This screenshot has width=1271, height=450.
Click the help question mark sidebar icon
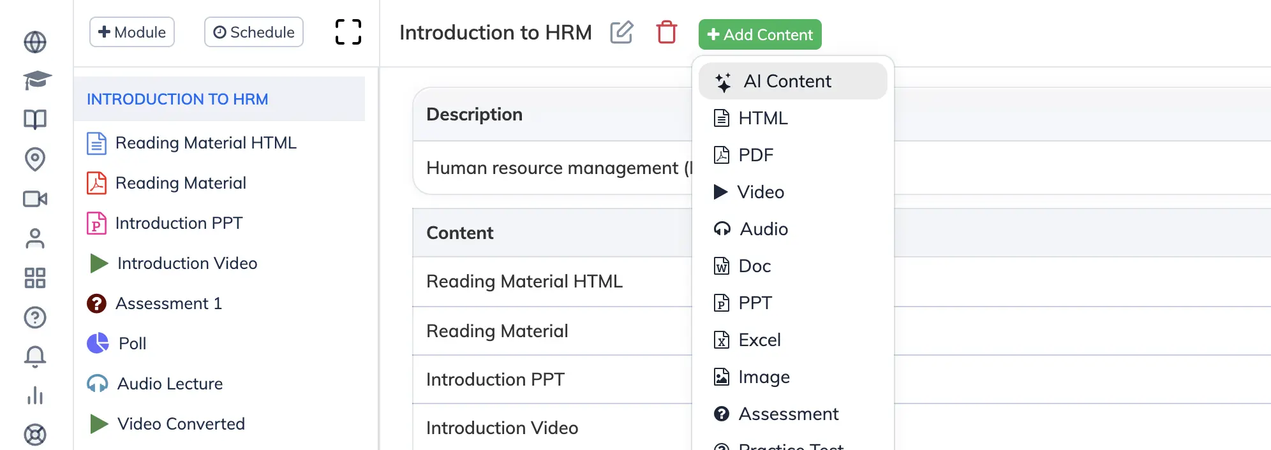coord(35,317)
